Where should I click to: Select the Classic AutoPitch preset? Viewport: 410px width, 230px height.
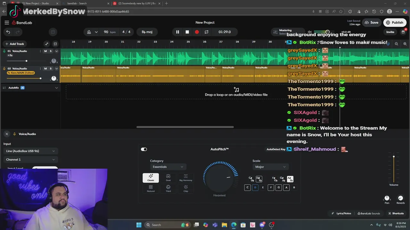[151, 178]
